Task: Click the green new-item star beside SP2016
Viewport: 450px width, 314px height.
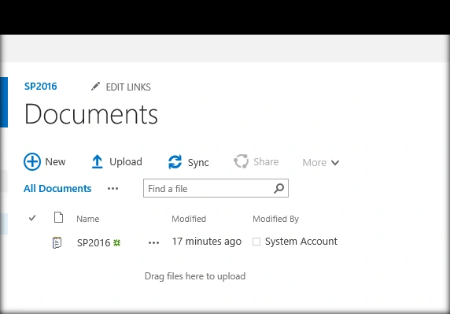Action: pos(116,243)
